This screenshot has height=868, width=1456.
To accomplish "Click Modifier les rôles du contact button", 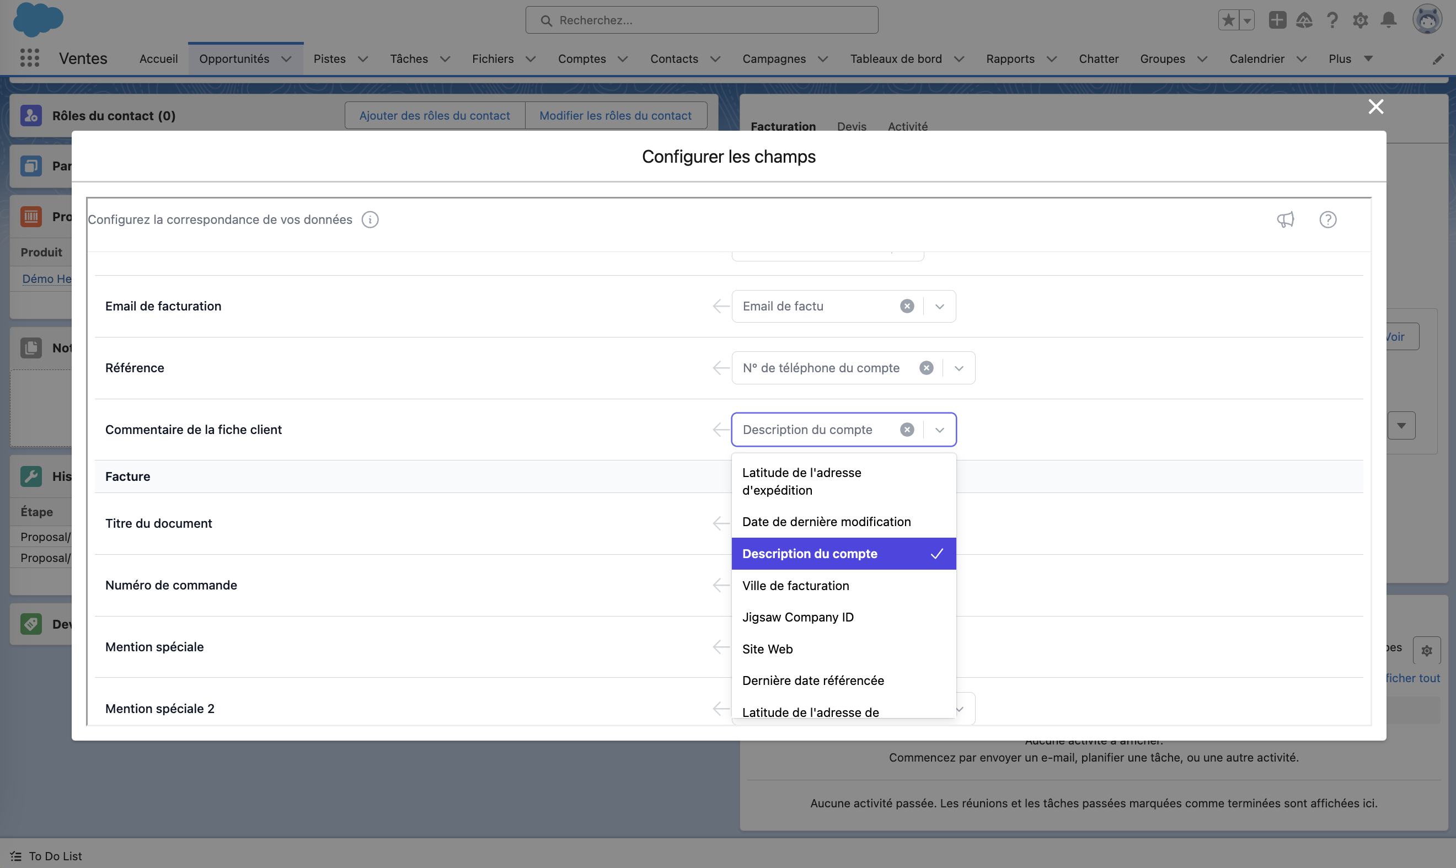I will 615,115.
